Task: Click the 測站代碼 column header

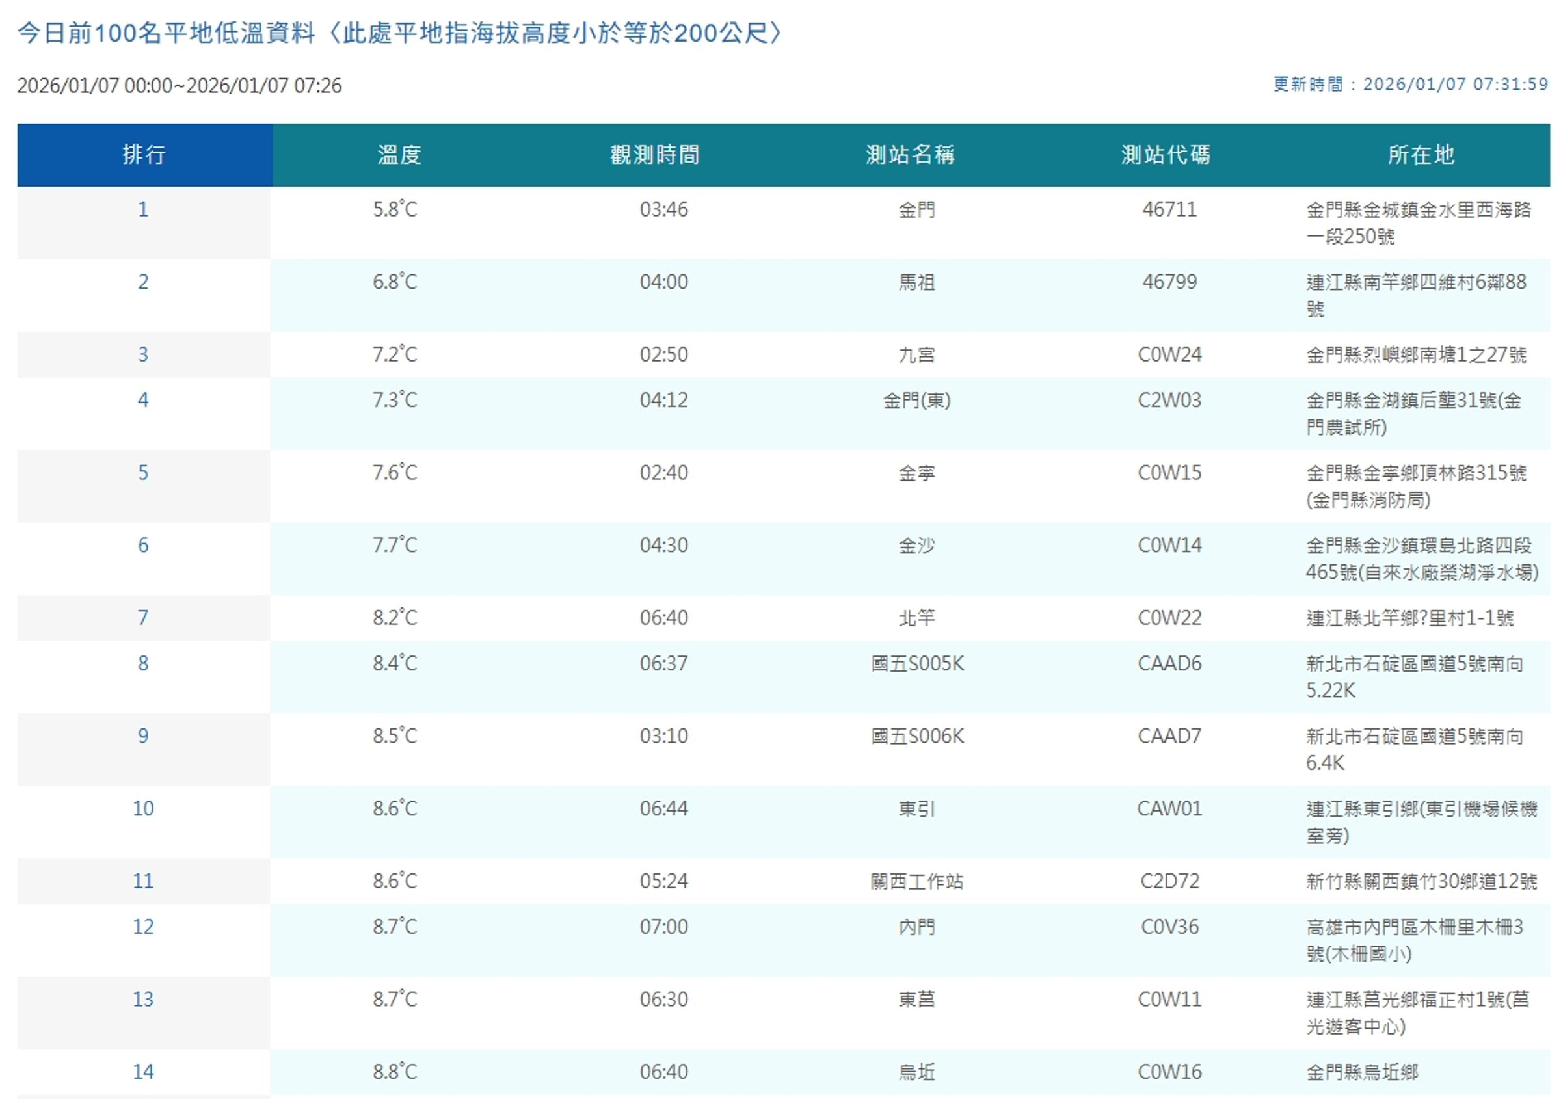Action: coord(1166,155)
